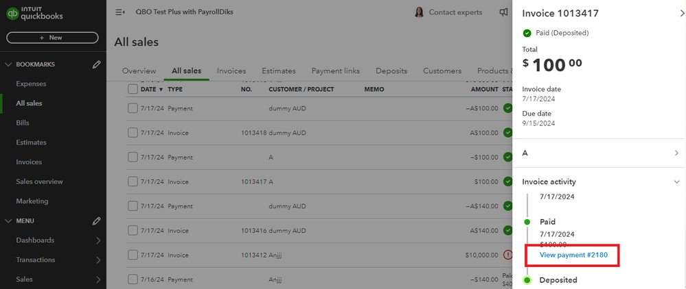Check the box for invoice 1013418 row
This screenshot has width=686, height=289.
(x=133, y=133)
